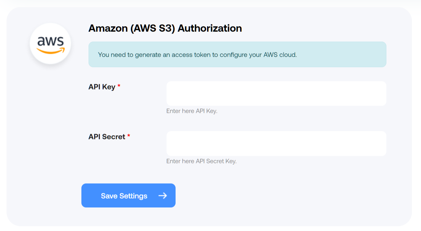Click the Amazon (AWS S3) Authorization heading
The height and width of the screenshot is (231, 421).
coord(165,28)
